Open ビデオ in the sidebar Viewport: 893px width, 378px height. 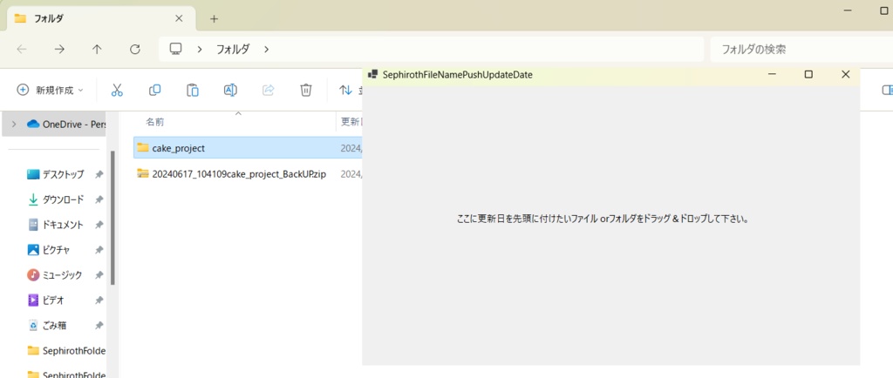45,300
